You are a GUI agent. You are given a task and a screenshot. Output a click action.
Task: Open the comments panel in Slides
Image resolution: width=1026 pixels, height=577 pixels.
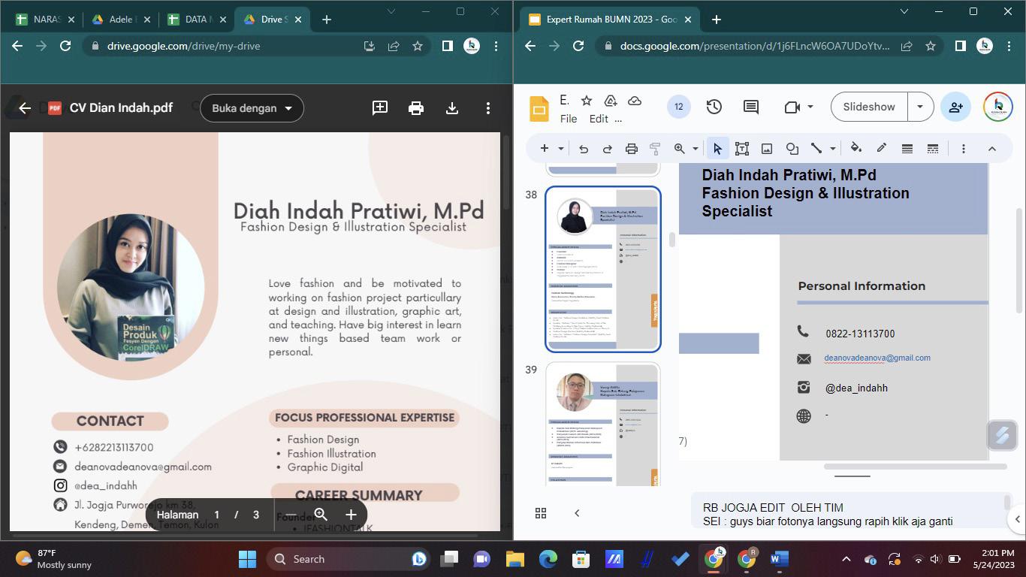pos(750,107)
